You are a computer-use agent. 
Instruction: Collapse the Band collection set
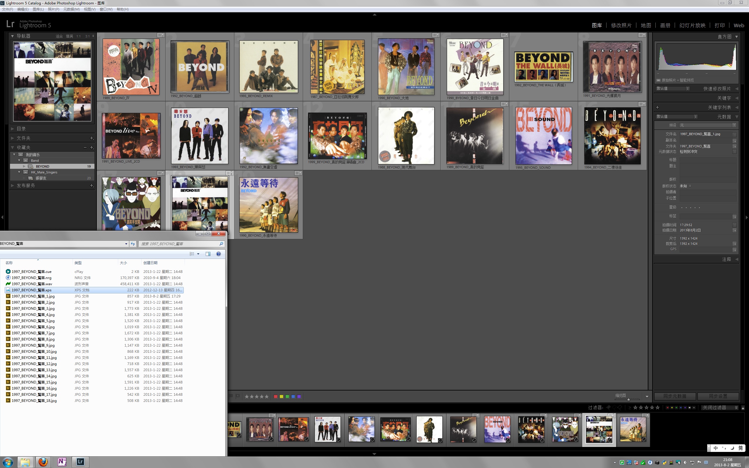[x=19, y=161]
